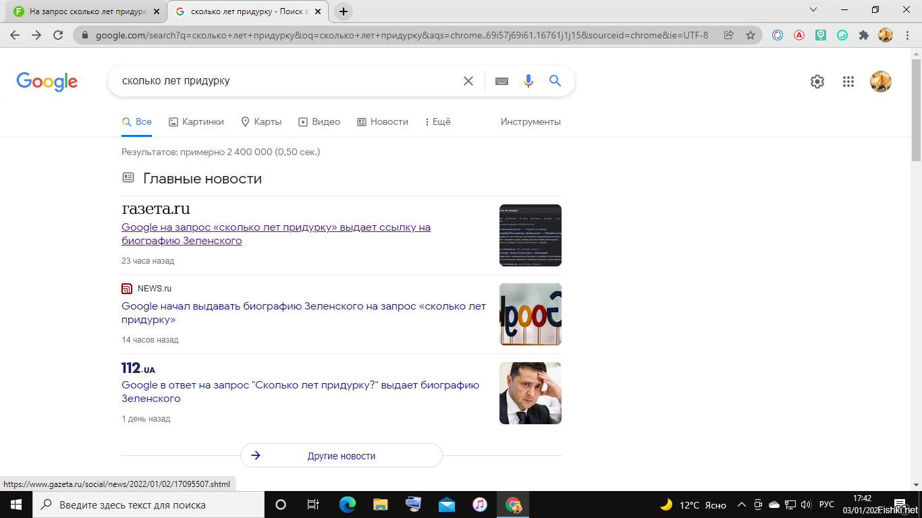Click the blue magnifier search icon
Image resolution: width=922 pixels, height=518 pixels.
[x=555, y=81]
